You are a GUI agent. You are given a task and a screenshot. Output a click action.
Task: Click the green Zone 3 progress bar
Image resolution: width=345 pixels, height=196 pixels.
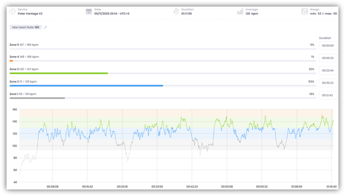(x=59, y=73)
